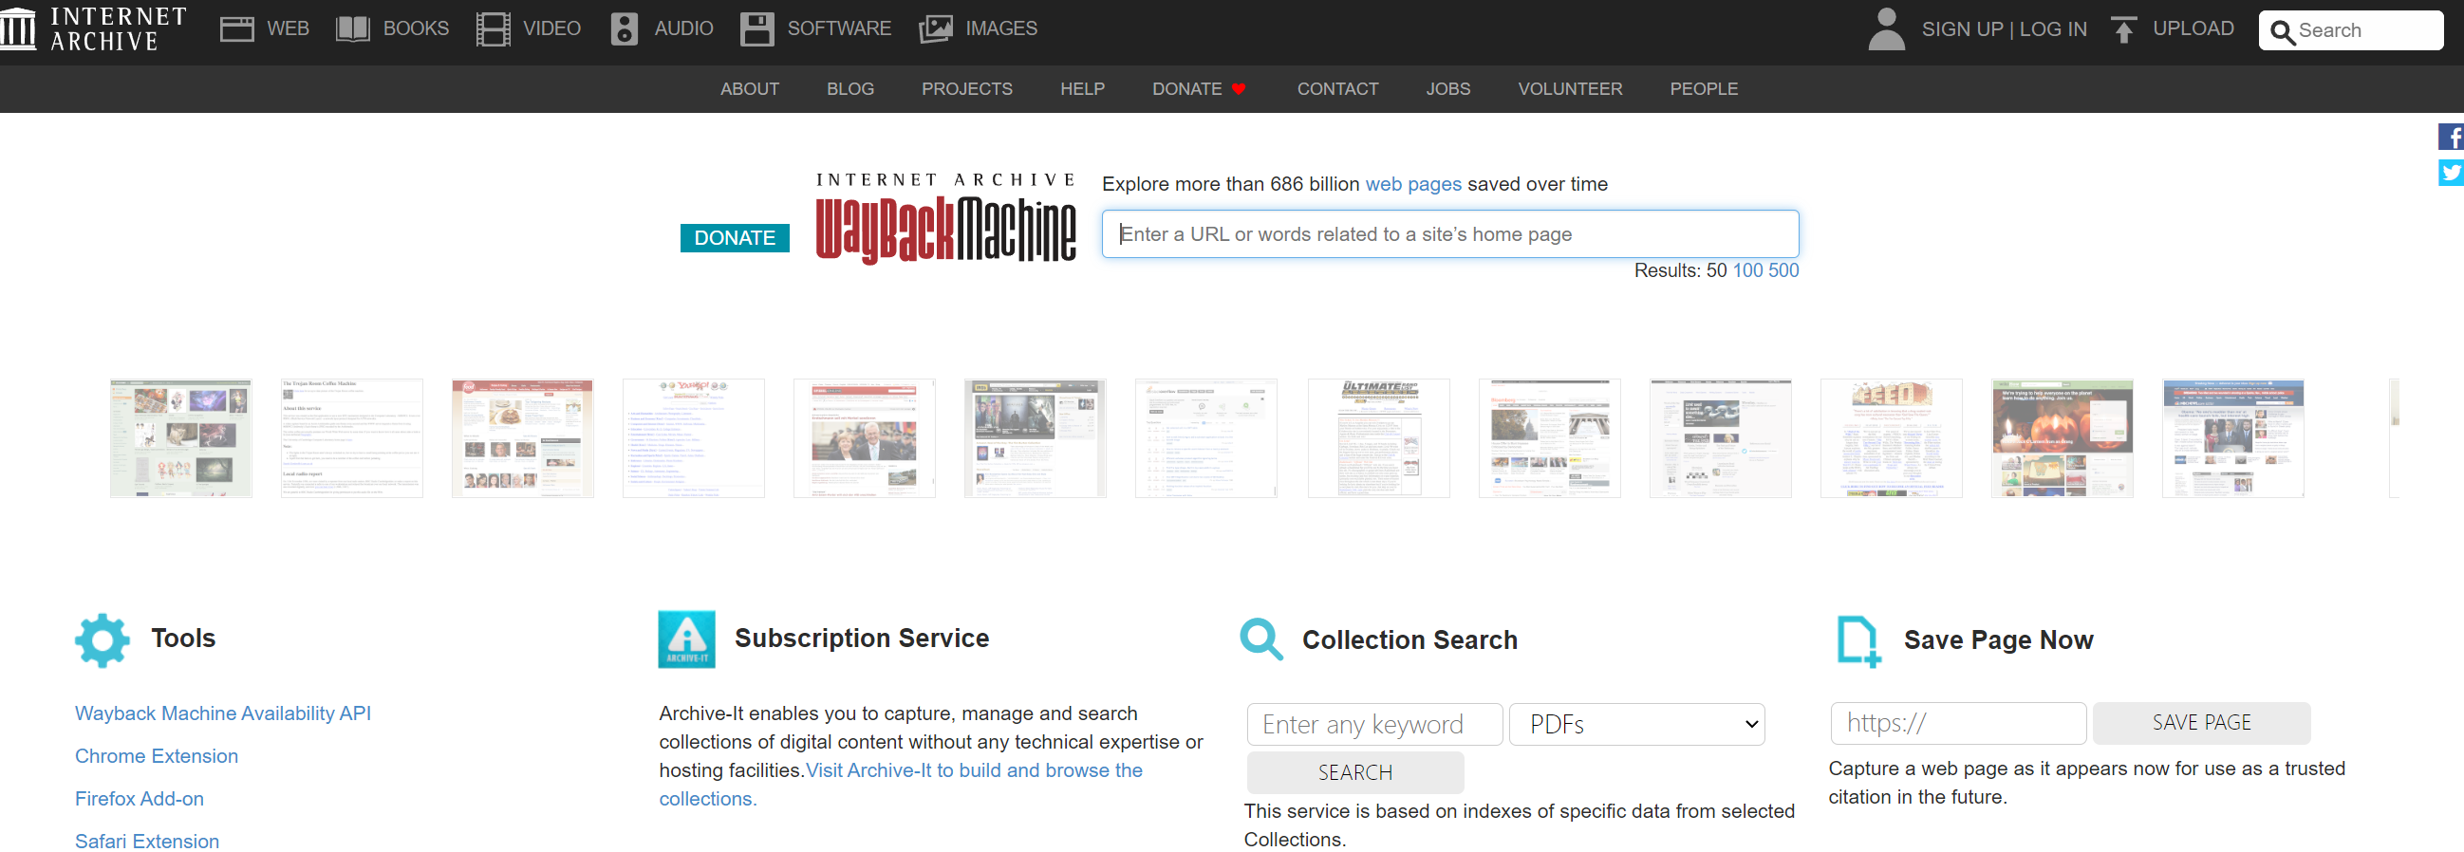
Task: Click the magnifier icon in top search
Action: (x=2282, y=31)
